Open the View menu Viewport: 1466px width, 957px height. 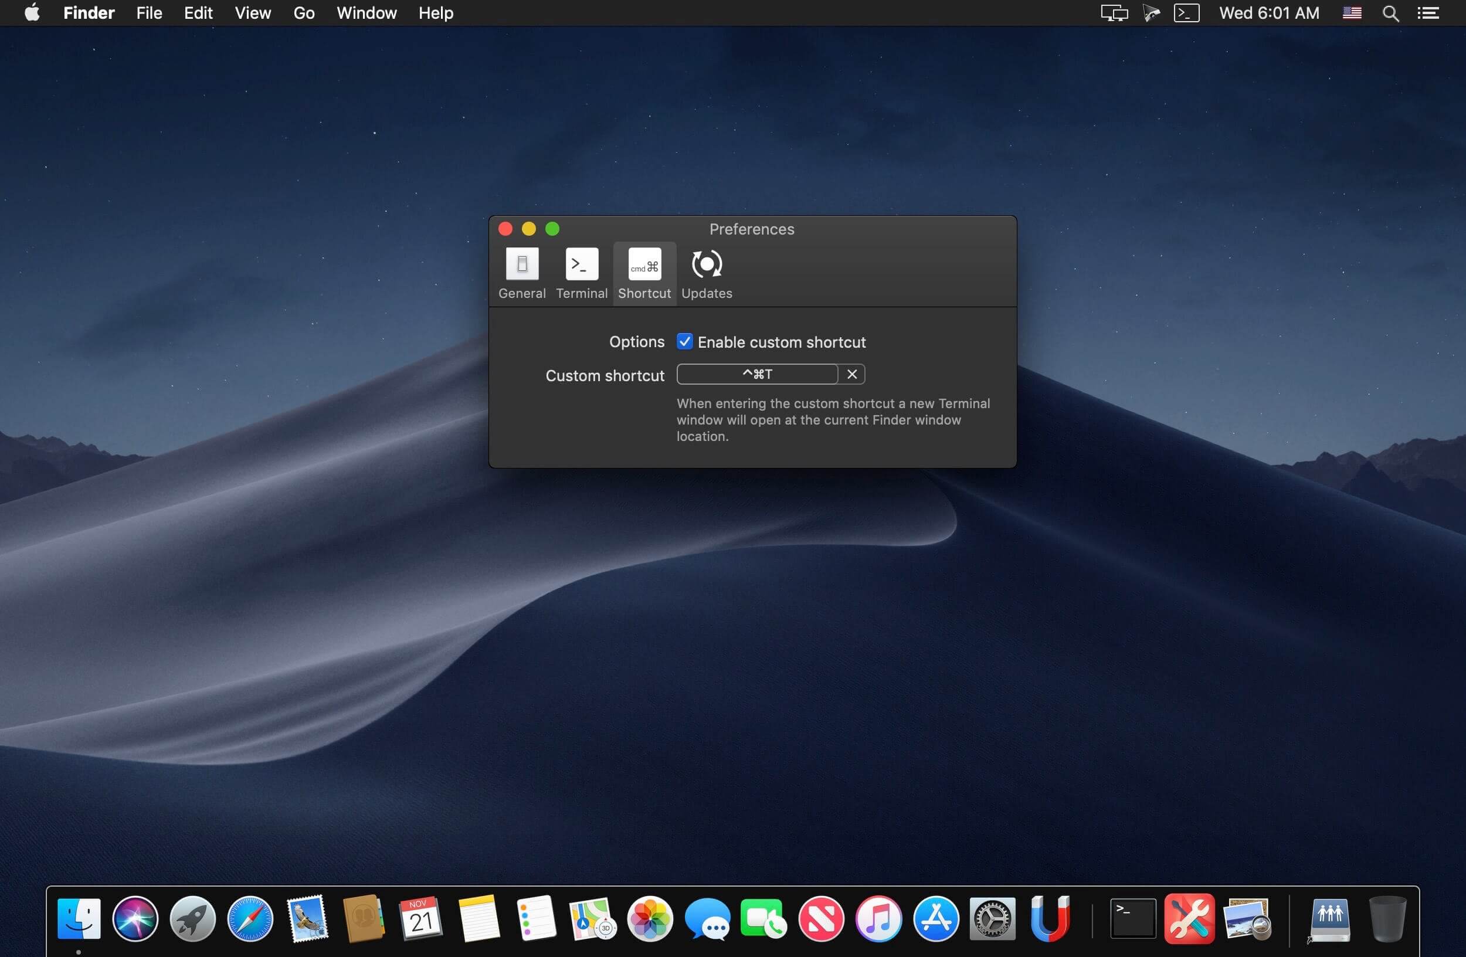[253, 12]
